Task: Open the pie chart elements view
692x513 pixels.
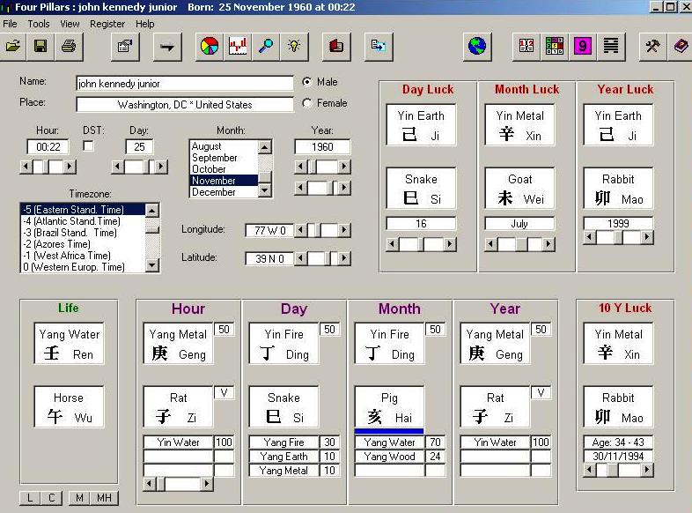Action: click(x=210, y=46)
